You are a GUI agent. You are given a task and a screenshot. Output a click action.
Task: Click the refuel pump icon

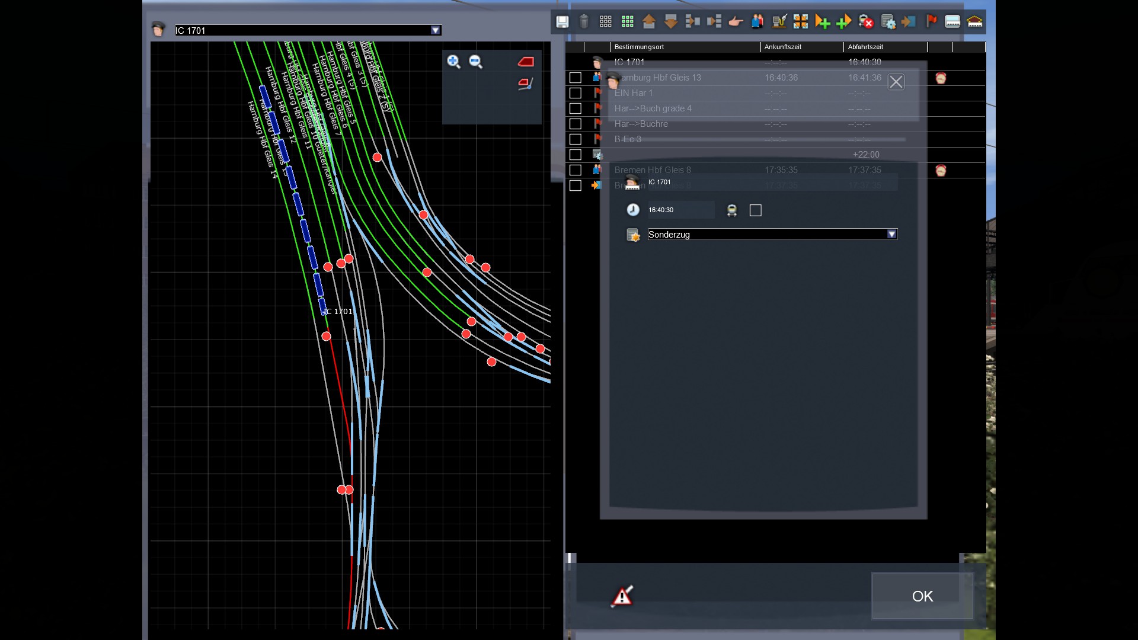[779, 22]
